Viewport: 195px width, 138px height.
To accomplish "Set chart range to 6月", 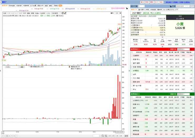I will pyautogui.click(x=113, y=136).
